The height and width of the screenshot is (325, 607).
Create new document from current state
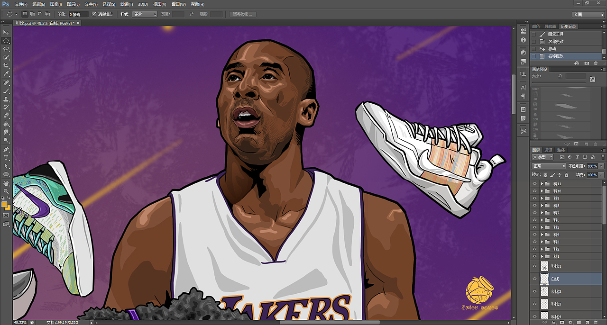[x=577, y=63]
